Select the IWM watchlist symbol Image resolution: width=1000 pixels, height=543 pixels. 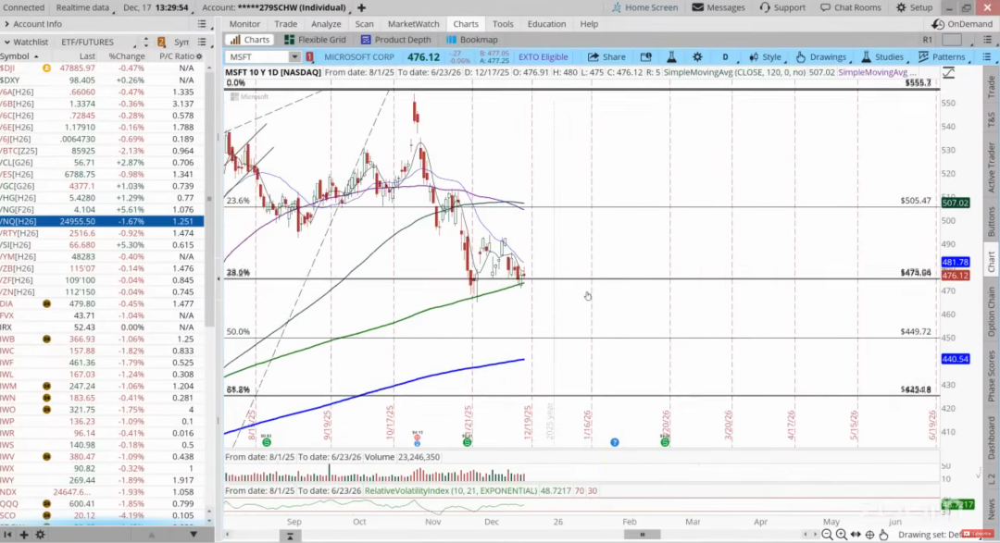tap(9, 387)
